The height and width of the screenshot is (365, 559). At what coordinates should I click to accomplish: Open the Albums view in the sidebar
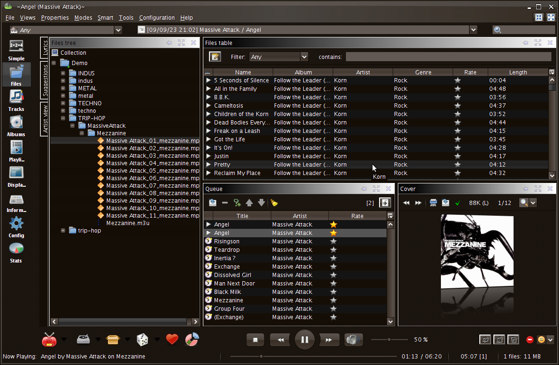[x=16, y=125]
